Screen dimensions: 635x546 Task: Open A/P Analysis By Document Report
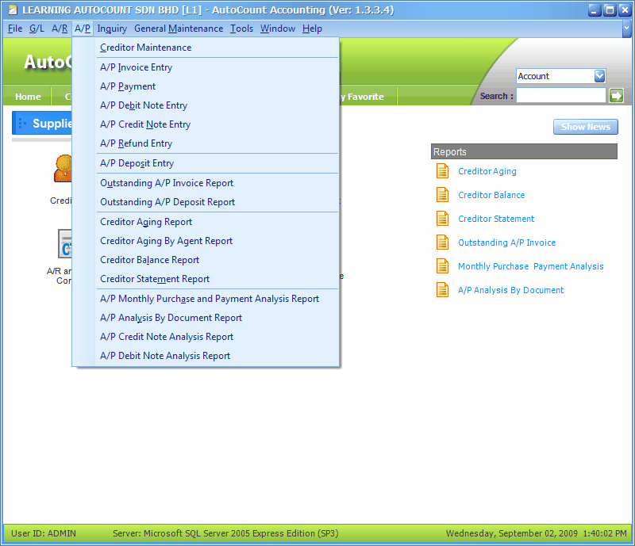click(217, 318)
